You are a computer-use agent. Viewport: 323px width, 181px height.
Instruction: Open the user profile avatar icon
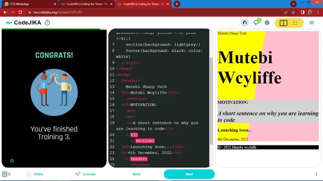pyautogui.click(x=245, y=23)
